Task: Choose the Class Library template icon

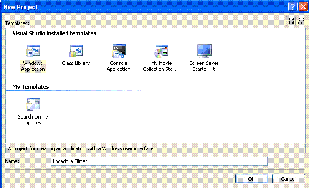Action: (x=76, y=51)
